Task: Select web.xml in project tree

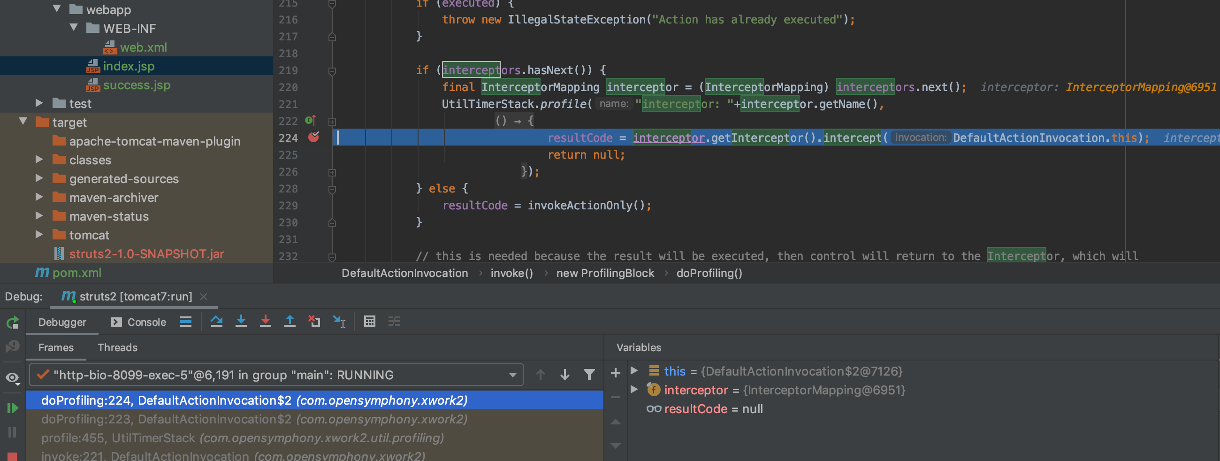Action: point(137,47)
